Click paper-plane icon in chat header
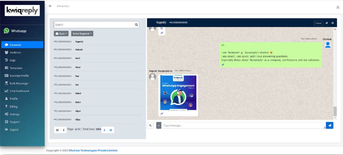Image resolution: width=343 pixels, height=155 pixels. pos(327,23)
